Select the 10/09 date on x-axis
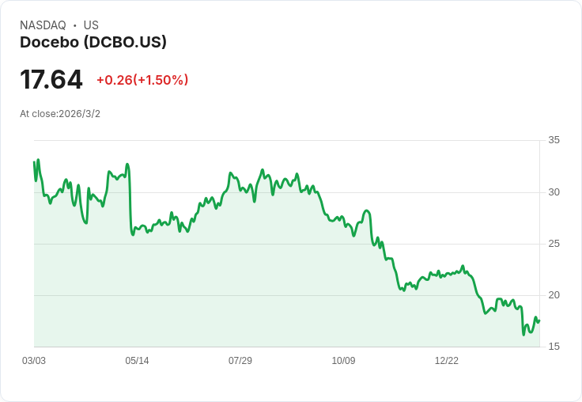 coord(343,361)
